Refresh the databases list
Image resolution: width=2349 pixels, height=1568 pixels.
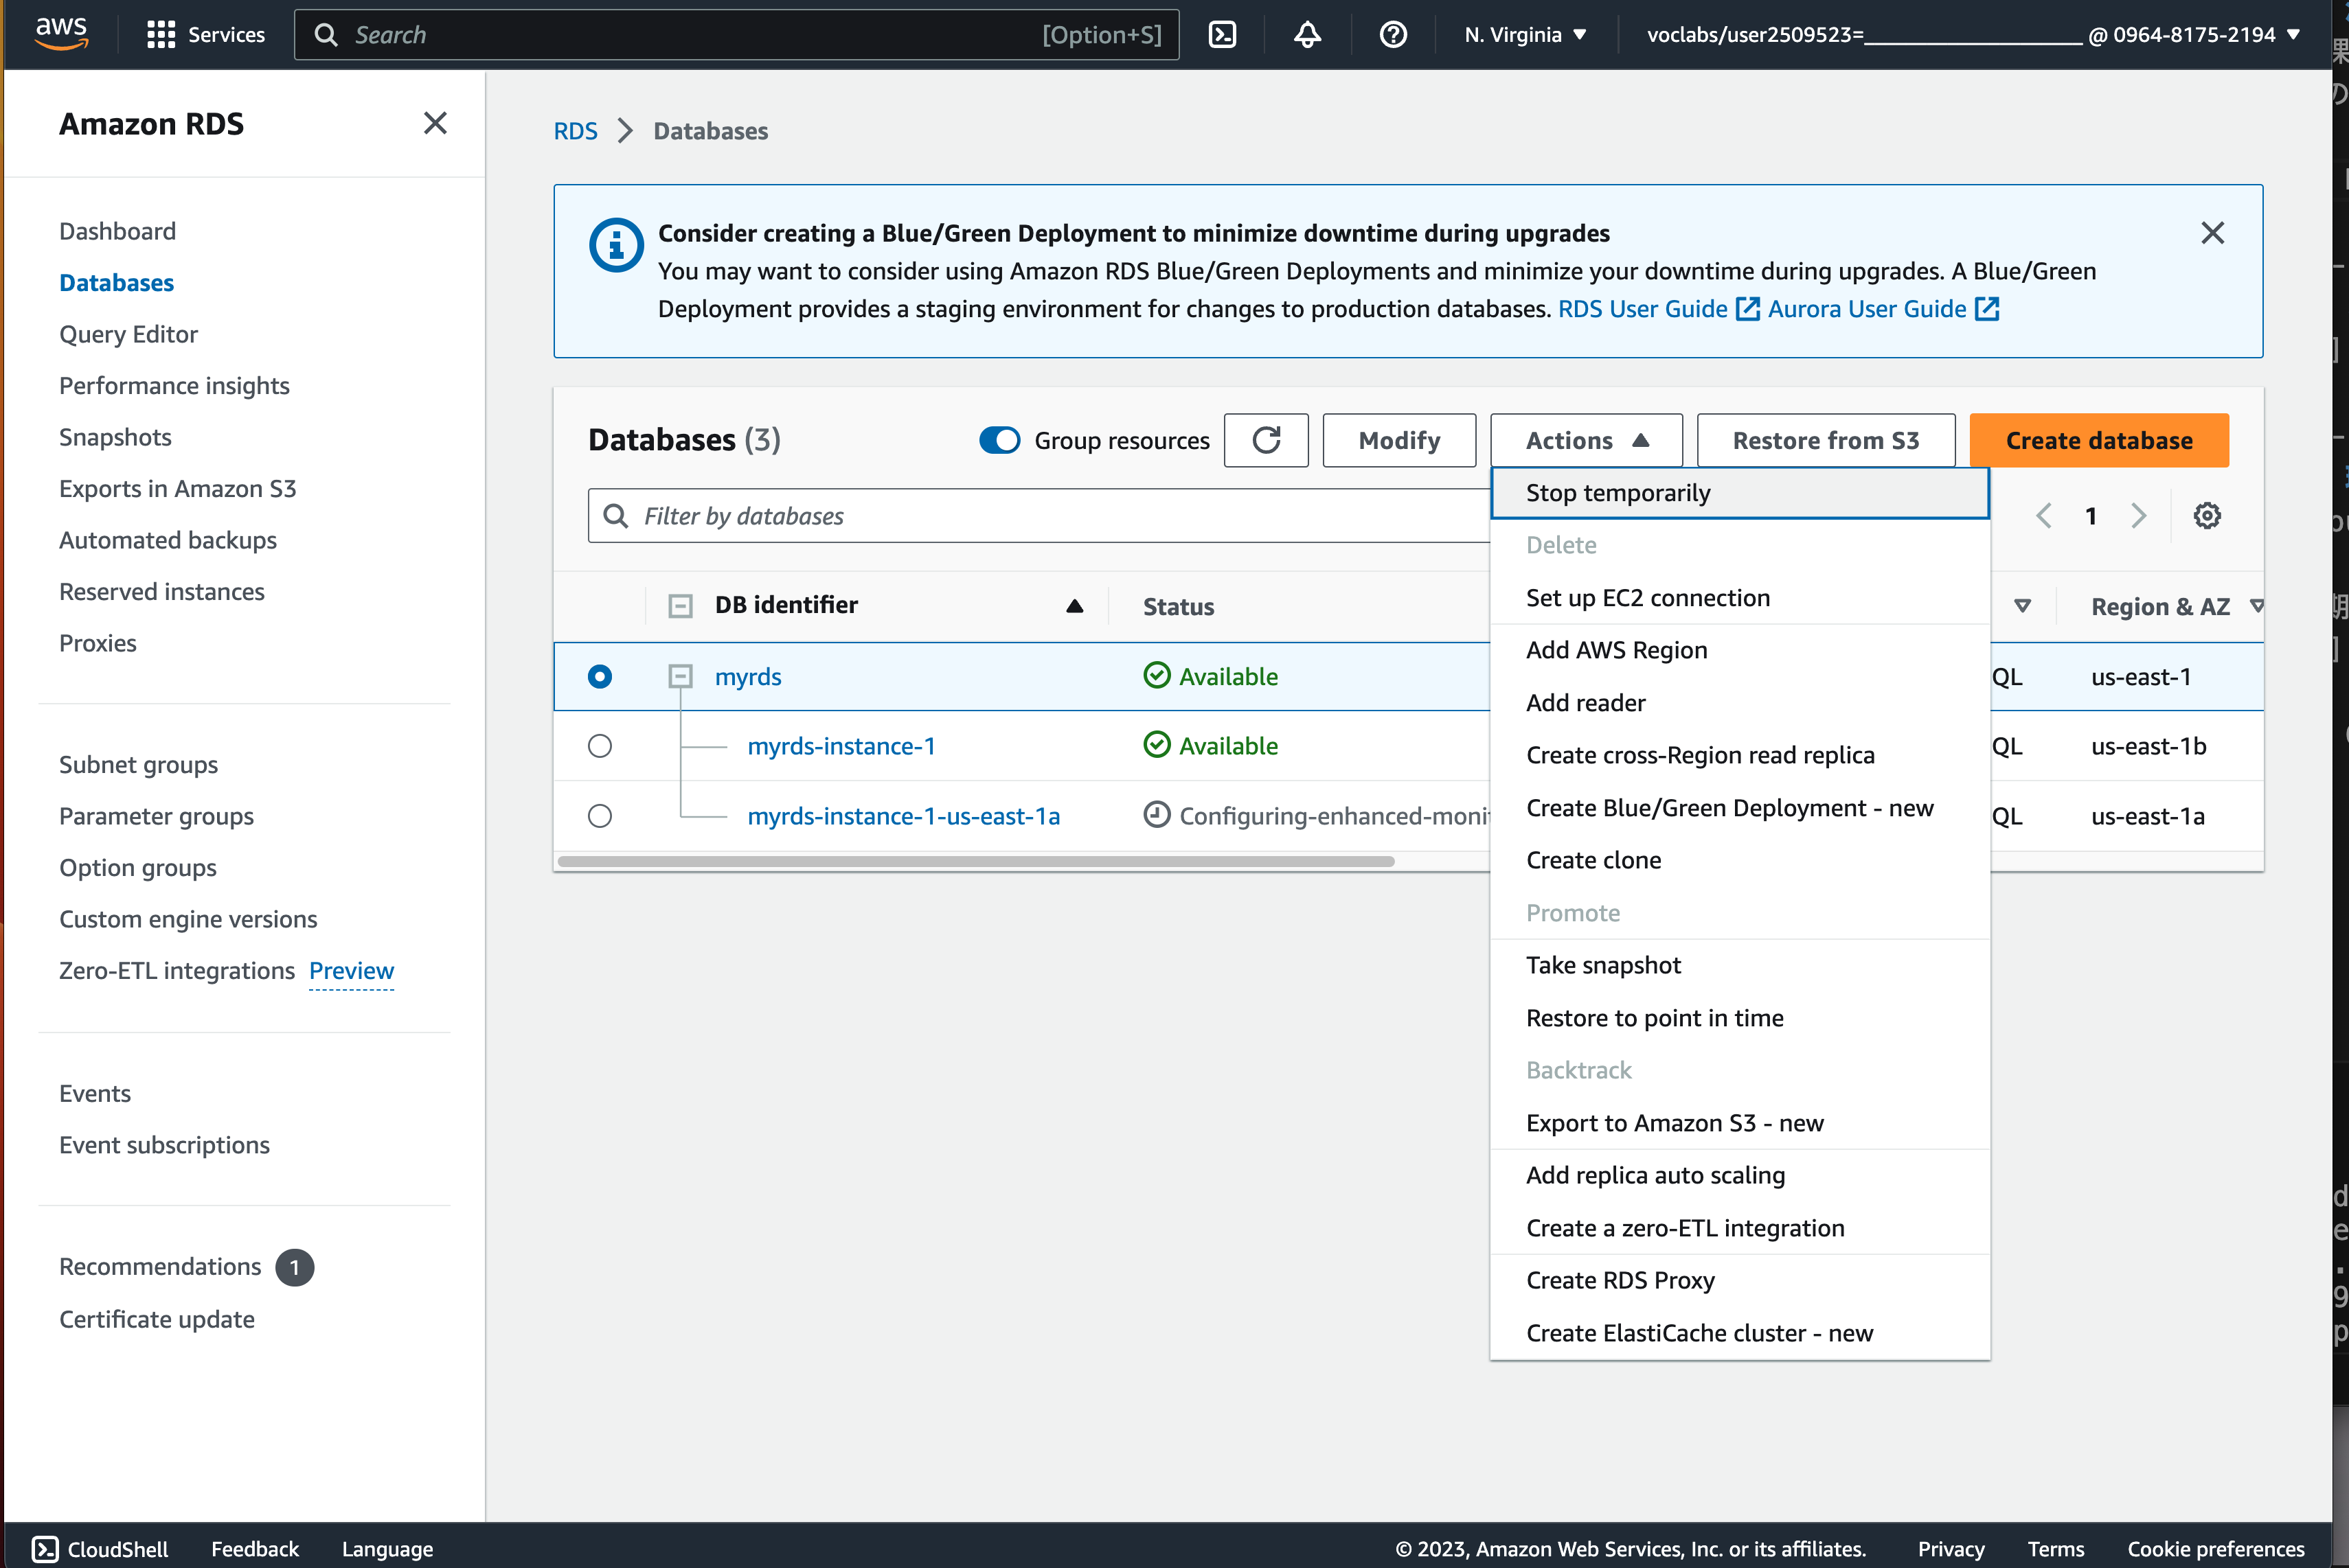tap(1266, 440)
